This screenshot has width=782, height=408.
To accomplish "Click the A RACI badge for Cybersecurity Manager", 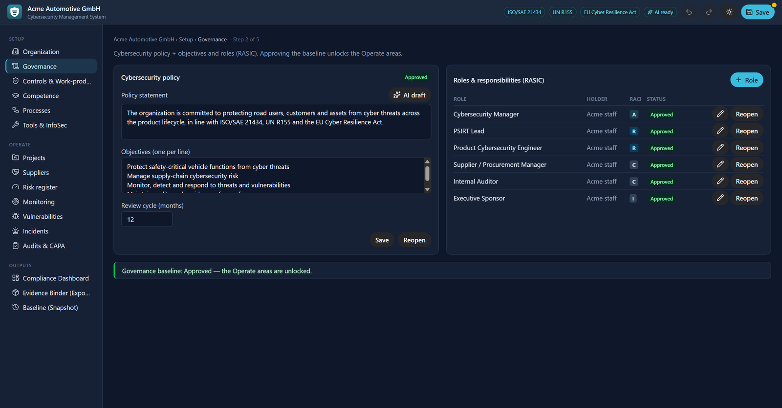I will coord(634,114).
